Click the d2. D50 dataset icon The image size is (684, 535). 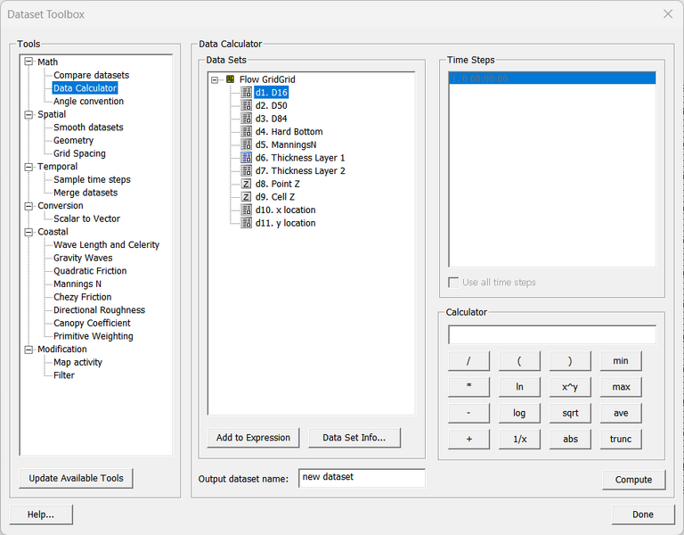click(x=247, y=106)
